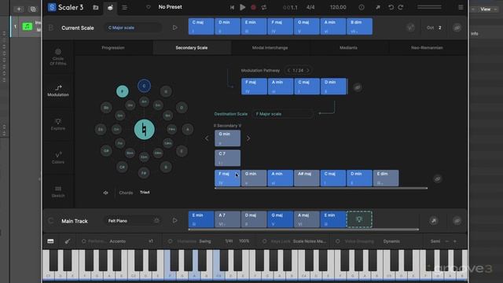This screenshot has height=283, width=503.
Task: Open the Scale Notes keys lock dropdown
Action: (x=310, y=241)
